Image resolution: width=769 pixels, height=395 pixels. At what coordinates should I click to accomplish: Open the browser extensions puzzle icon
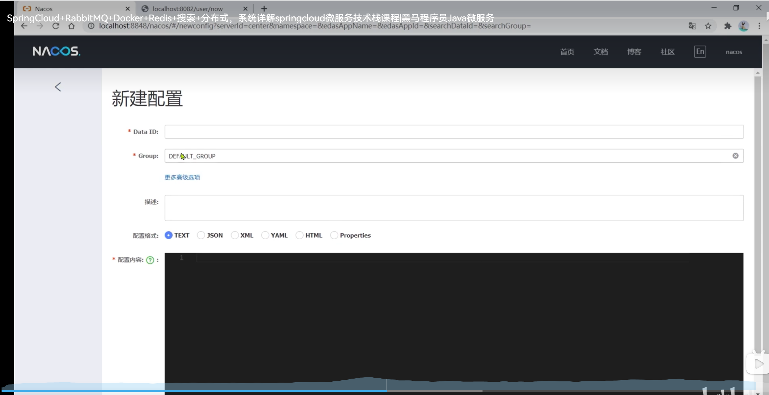pyautogui.click(x=727, y=26)
